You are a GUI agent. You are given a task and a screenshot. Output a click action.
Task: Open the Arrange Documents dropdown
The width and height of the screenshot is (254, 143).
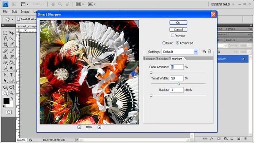click(x=80, y=4)
